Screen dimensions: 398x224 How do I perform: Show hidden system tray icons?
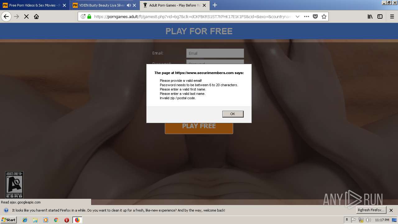click(347, 220)
